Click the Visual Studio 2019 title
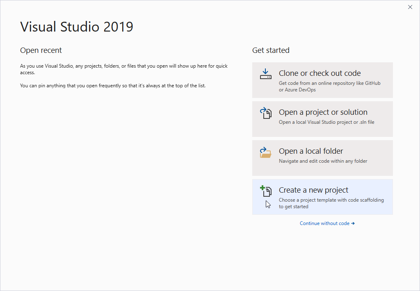 [77, 27]
